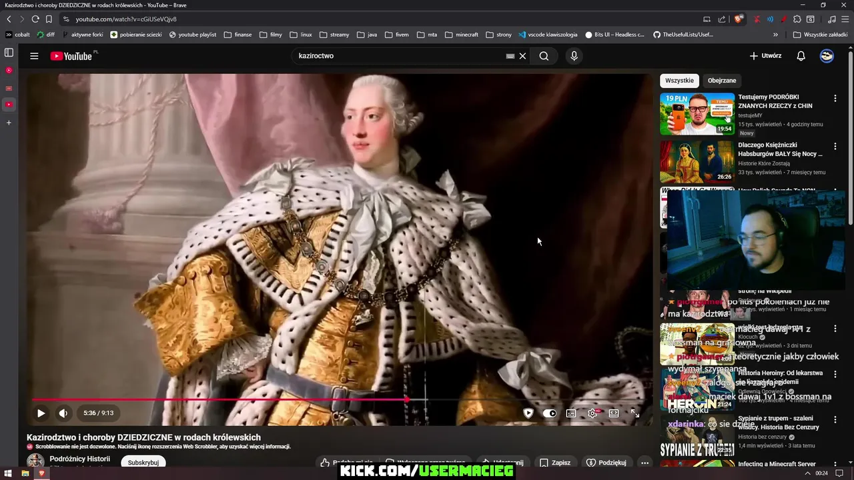Screen dimensions: 854x480
Task: Open options for Dlaczego Księżniczki Habsburgów video
Action: [835, 146]
